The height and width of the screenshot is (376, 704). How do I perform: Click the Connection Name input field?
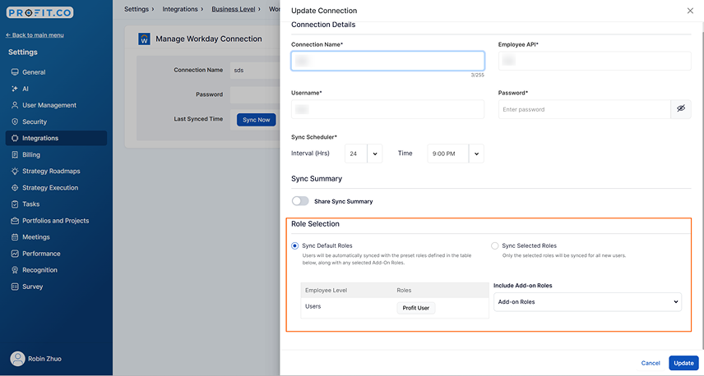click(388, 61)
